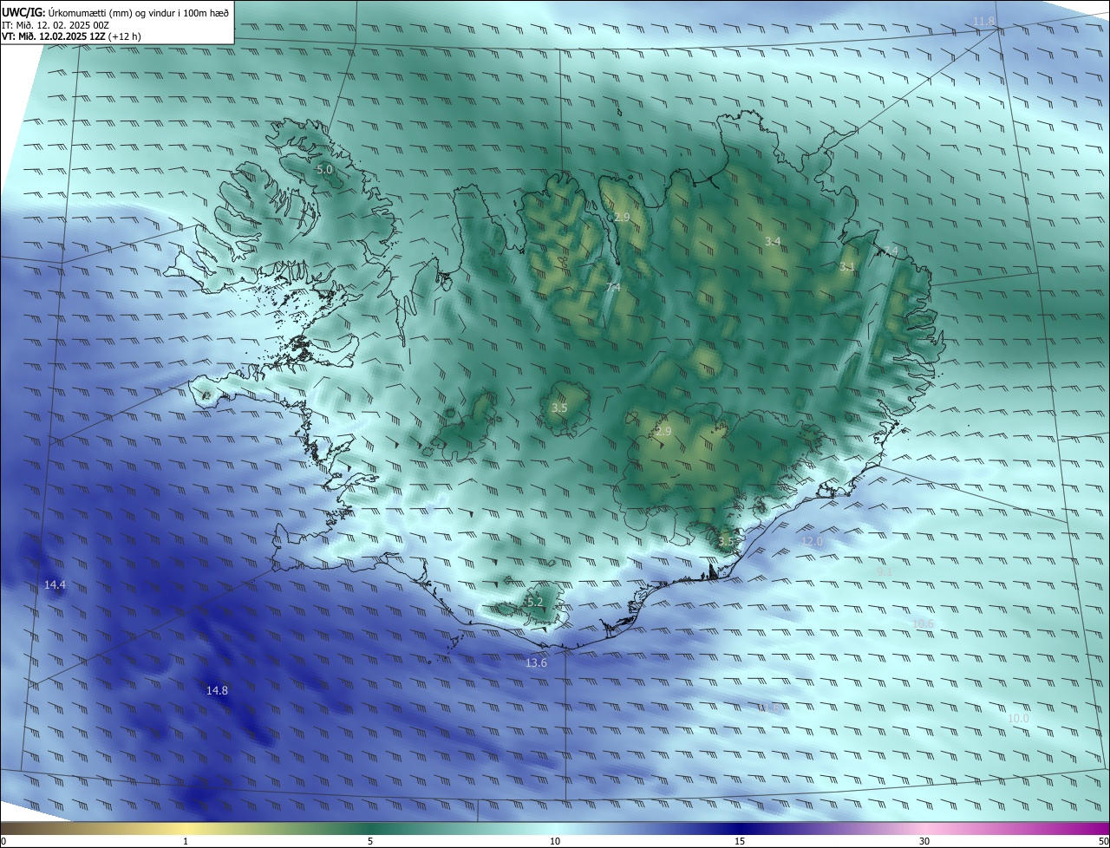This screenshot has width=1110, height=848.
Task: Click the 0 tick on the colour scale
Action: pyautogui.click(x=3, y=841)
